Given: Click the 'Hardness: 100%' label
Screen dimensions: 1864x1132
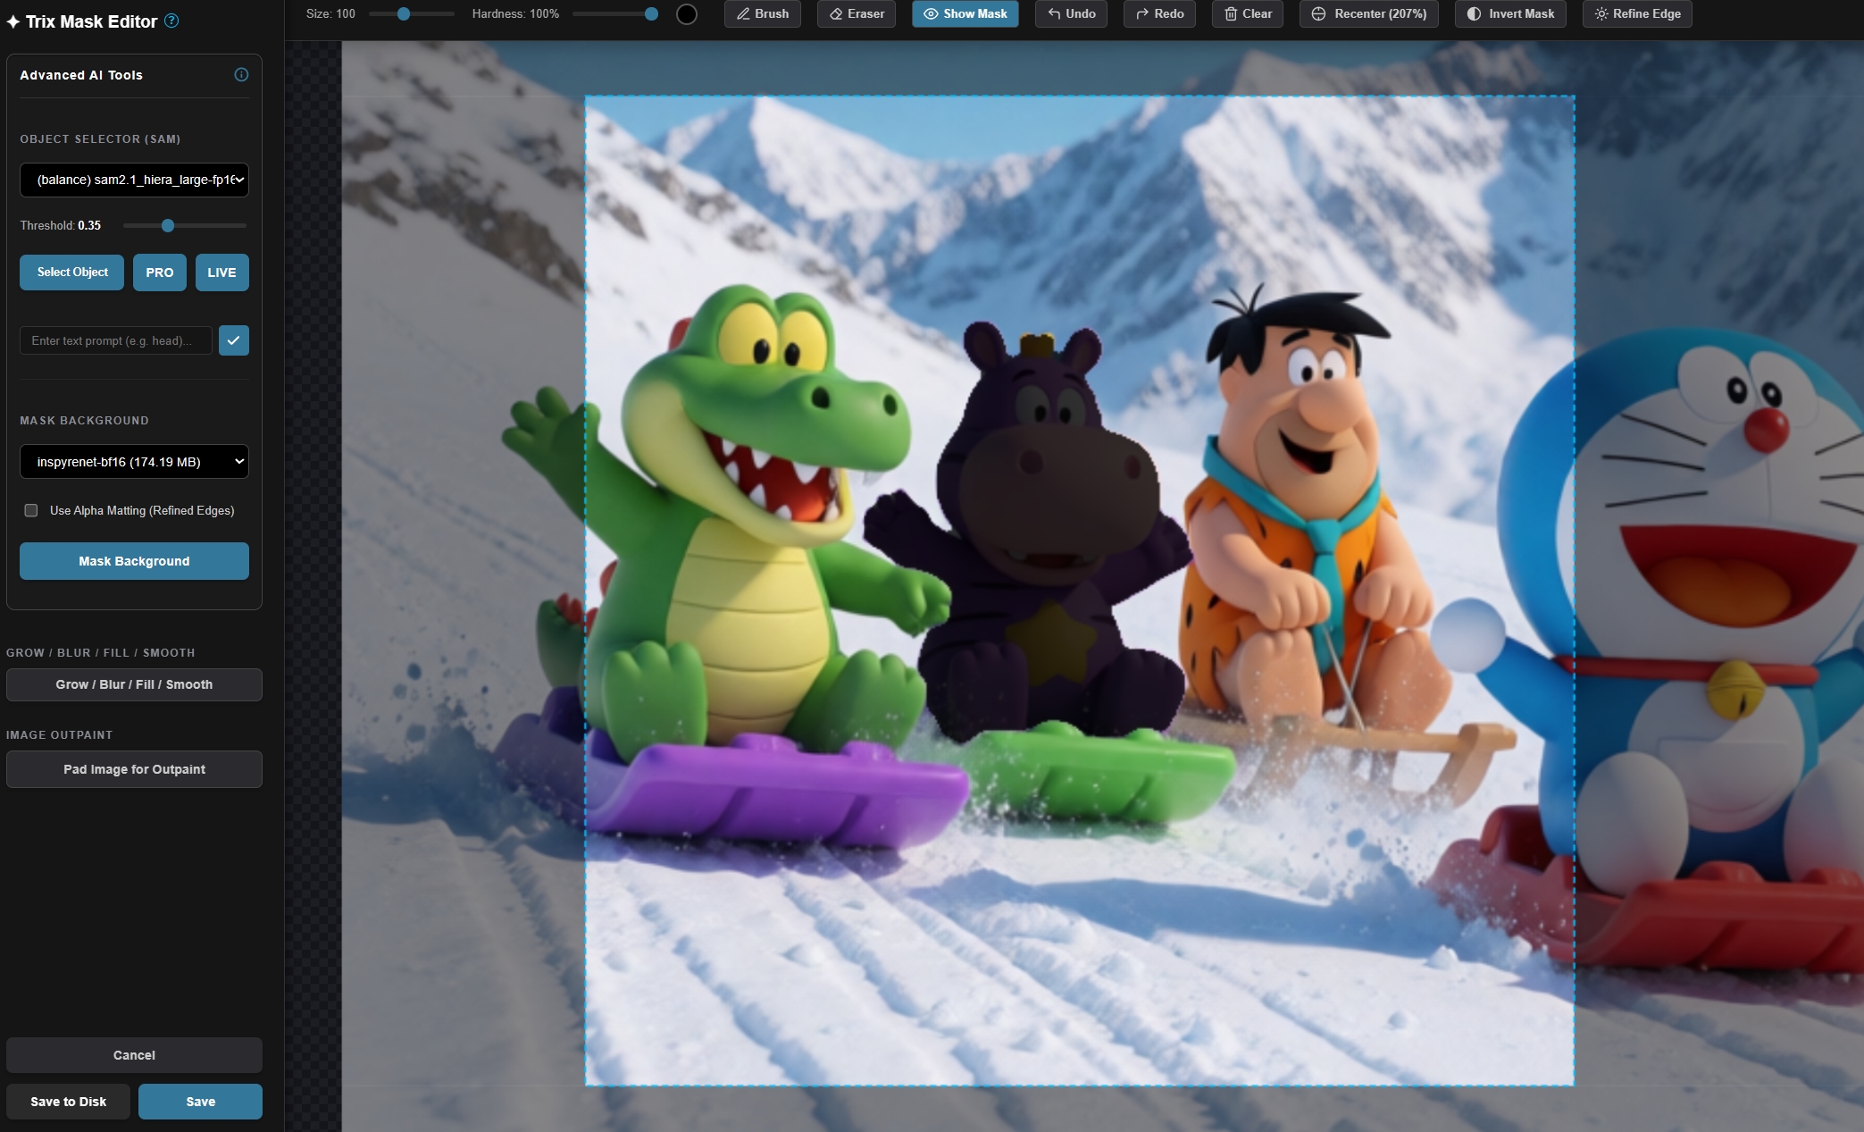Looking at the screenshot, I should pos(515,14).
